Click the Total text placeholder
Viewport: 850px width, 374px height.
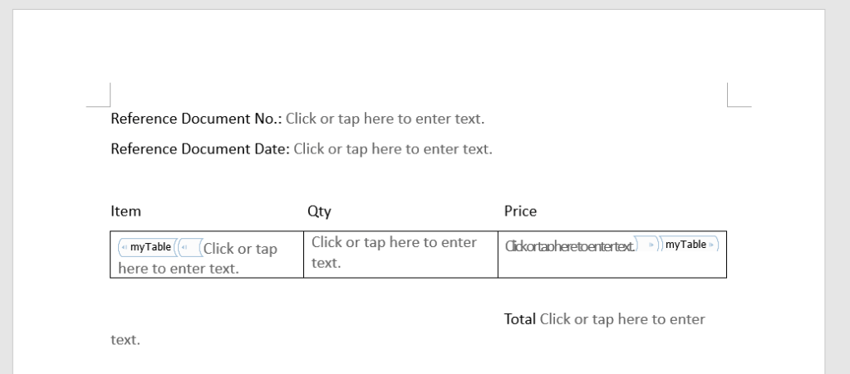(622, 319)
